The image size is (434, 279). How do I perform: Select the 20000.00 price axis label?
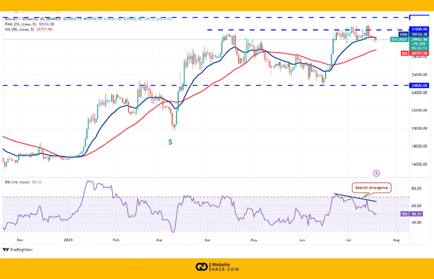point(419,128)
